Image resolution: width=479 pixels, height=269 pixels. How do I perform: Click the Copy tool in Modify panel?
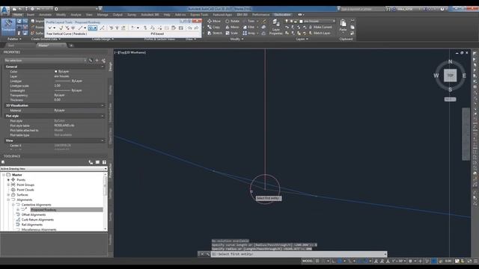tap(213, 27)
